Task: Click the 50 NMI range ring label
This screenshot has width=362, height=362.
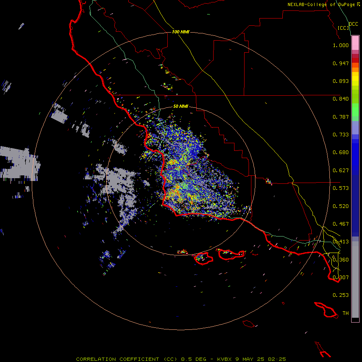Action: [181, 107]
